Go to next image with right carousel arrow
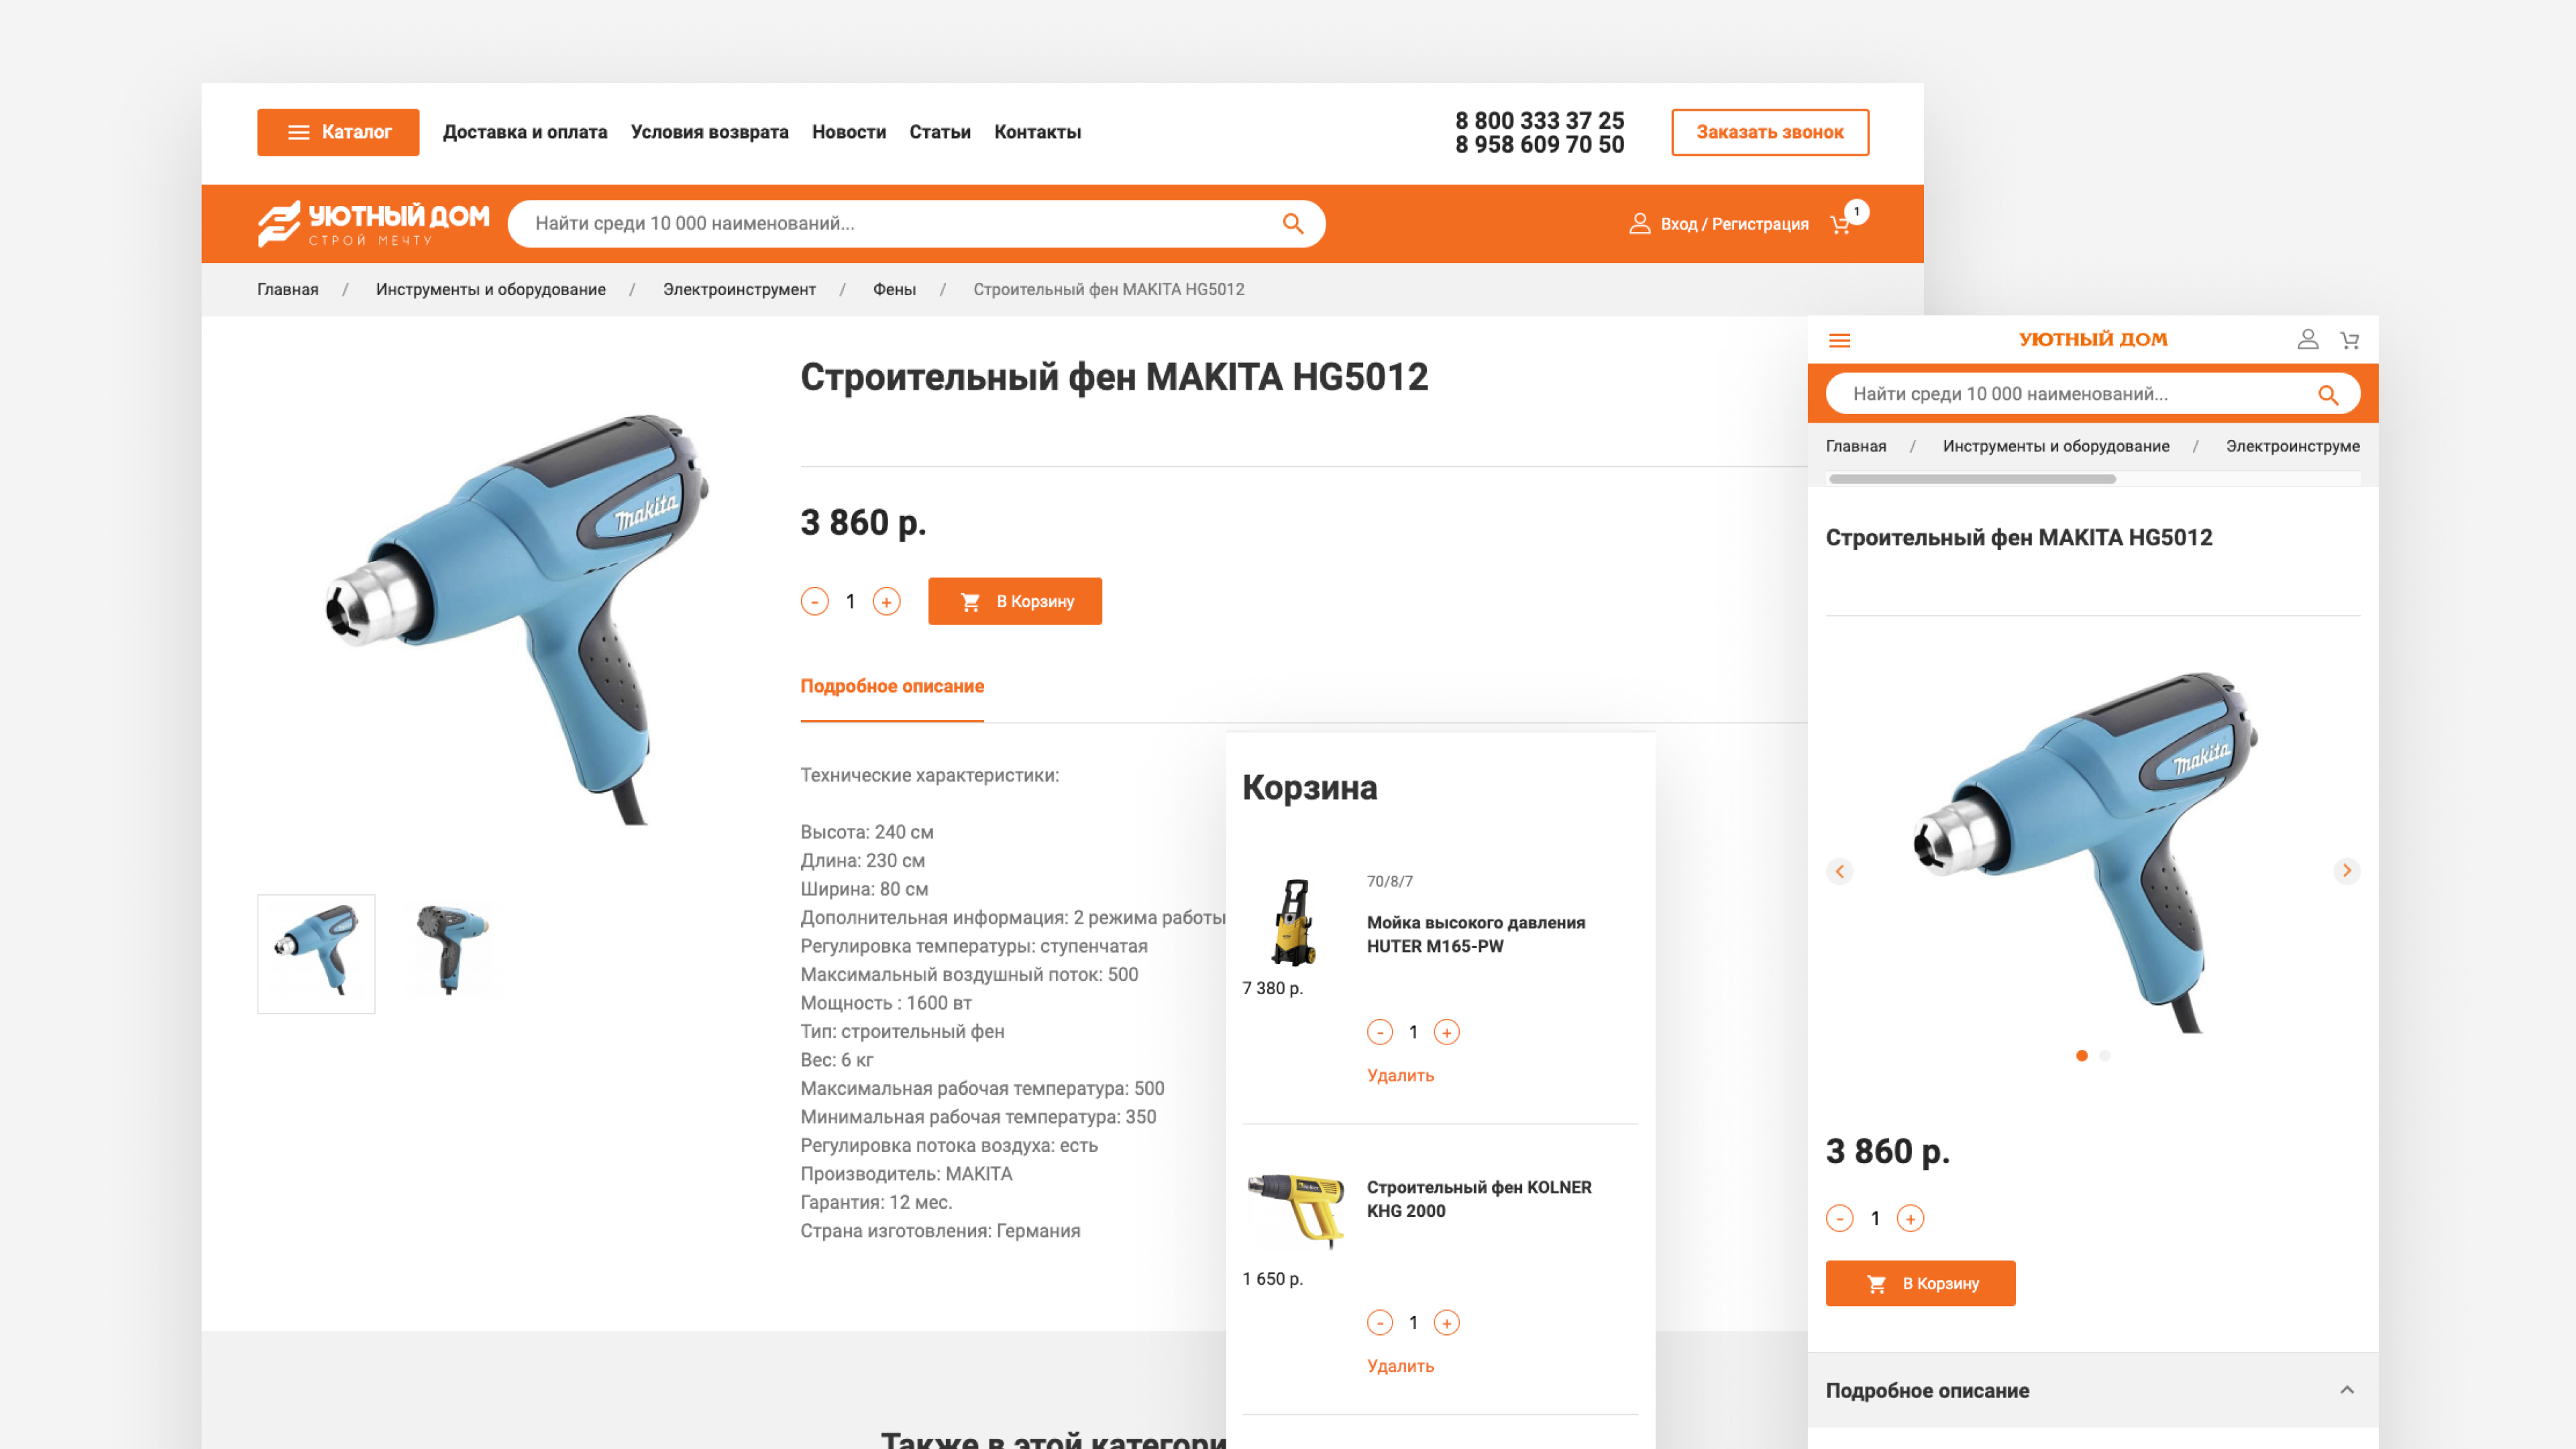 (2346, 870)
